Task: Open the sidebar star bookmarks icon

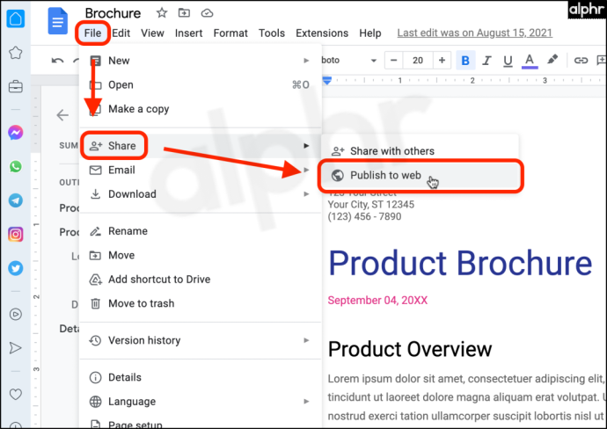Action: point(16,52)
